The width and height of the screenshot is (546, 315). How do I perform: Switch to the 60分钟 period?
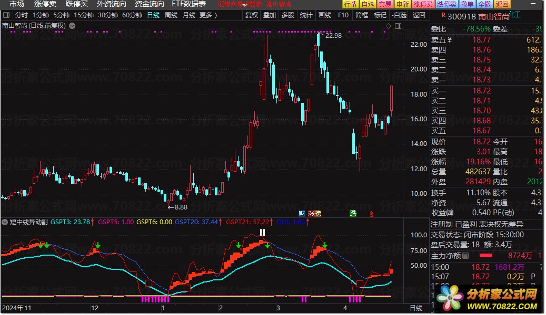pyautogui.click(x=132, y=15)
